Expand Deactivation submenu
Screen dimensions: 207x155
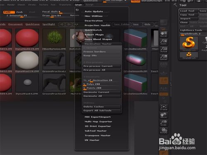pyautogui.click(x=94, y=21)
